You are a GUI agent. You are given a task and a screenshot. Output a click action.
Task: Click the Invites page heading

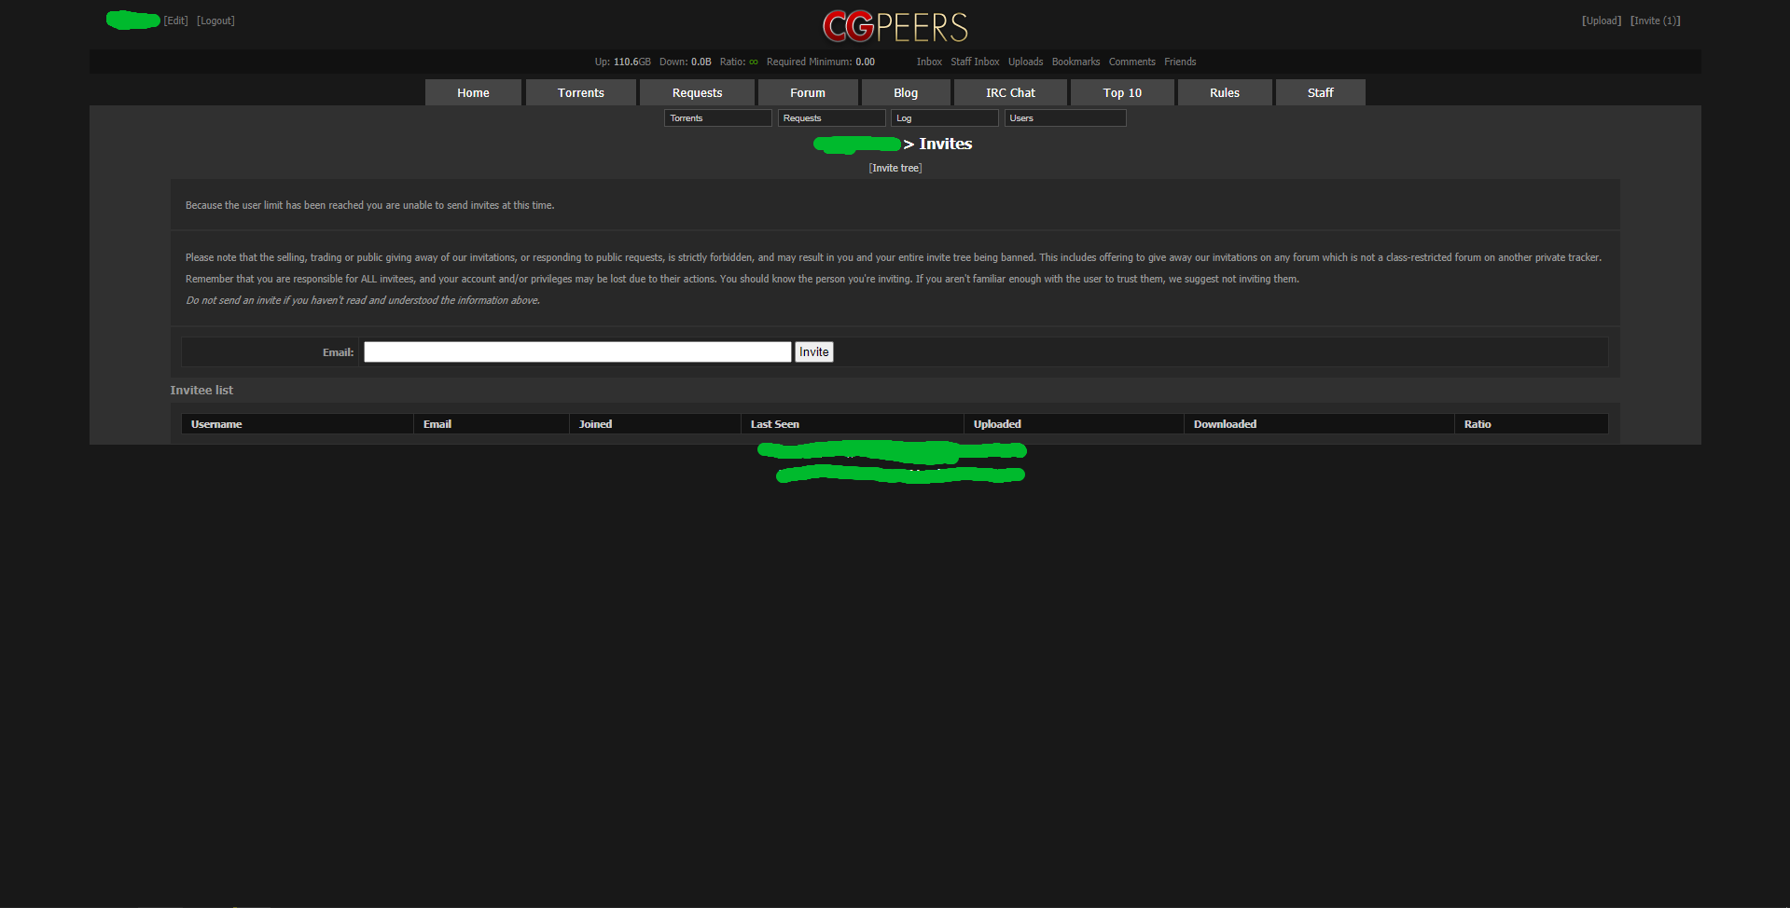(x=945, y=144)
